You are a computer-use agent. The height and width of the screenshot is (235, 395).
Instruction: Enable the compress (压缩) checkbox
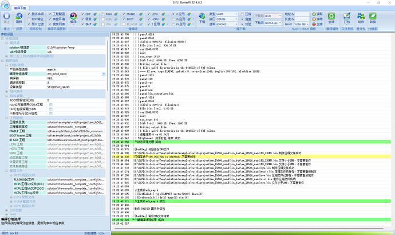[x=242, y=14]
